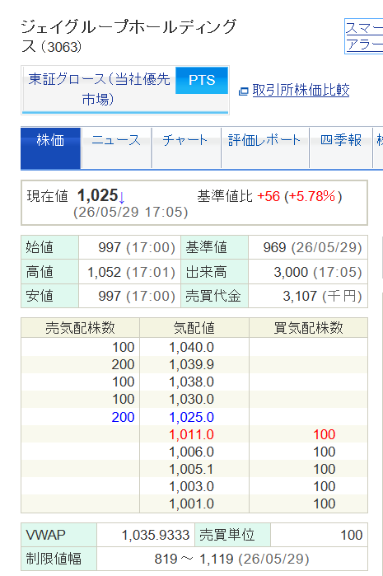The height and width of the screenshot is (576, 383).
Task: Click the ask price 1,040.0
Action: click(x=191, y=347)
